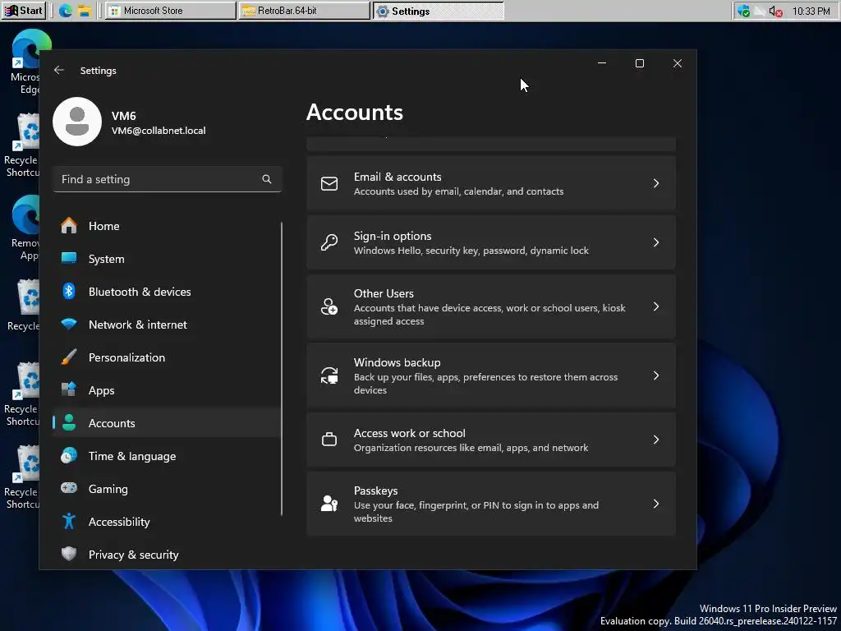Click the Network wifi icon

(x=69, y=324)
